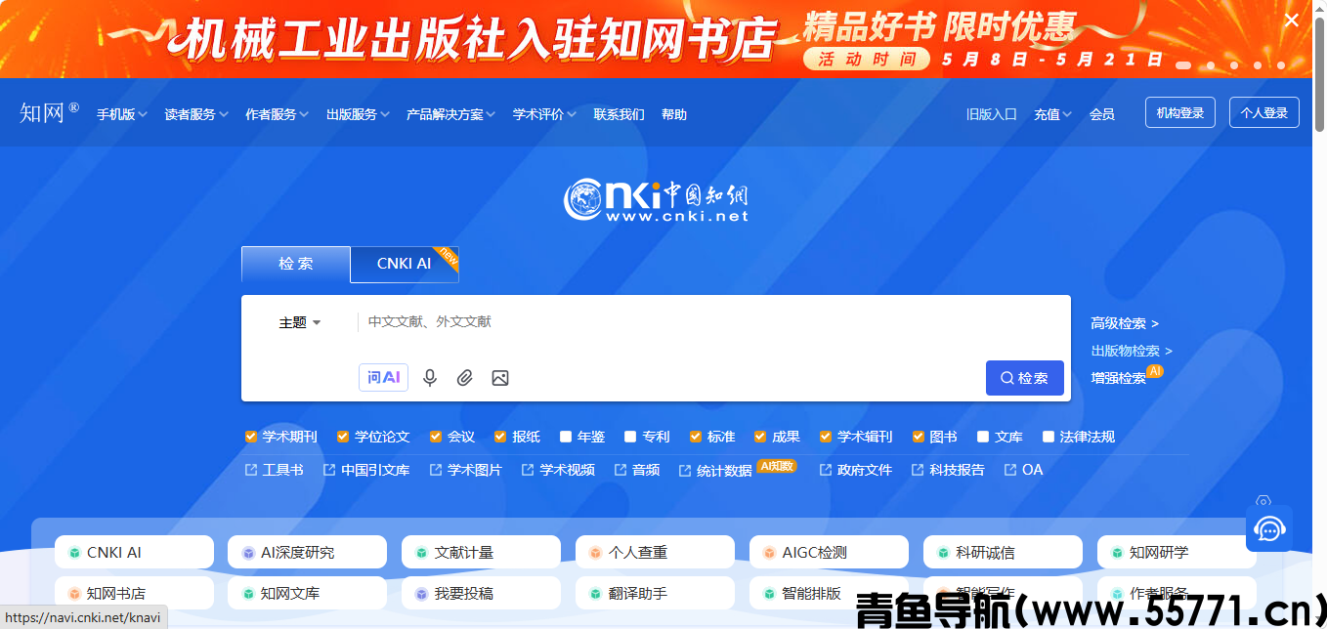Screen dimensions: 1327x629
Task: Uncheck the 报纸 checkbox
Action: (500, 437)
